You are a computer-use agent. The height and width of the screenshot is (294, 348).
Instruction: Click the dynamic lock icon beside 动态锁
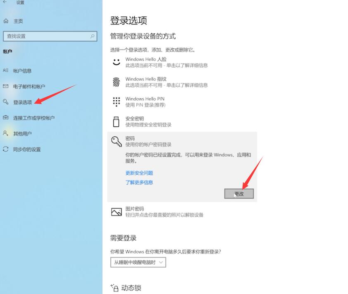(115, 288)
